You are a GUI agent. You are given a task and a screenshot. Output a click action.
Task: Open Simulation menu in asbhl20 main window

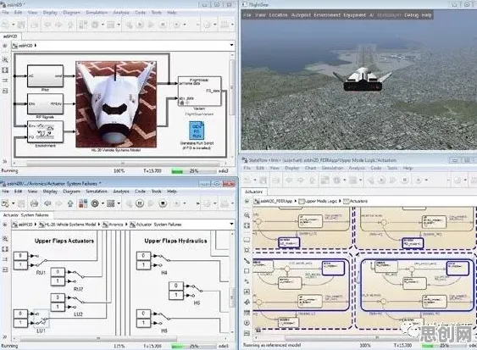tap(97, 13)
